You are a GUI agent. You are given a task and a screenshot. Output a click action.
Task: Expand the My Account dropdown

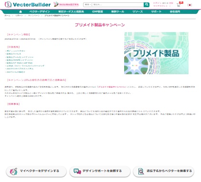point(162,6)
